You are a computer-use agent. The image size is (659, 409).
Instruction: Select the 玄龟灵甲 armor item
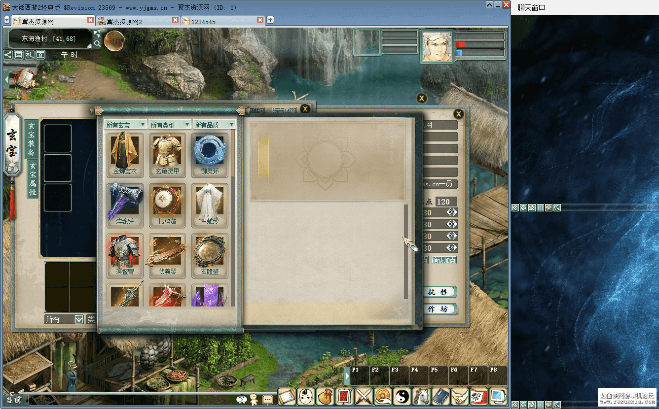(167, 155)
